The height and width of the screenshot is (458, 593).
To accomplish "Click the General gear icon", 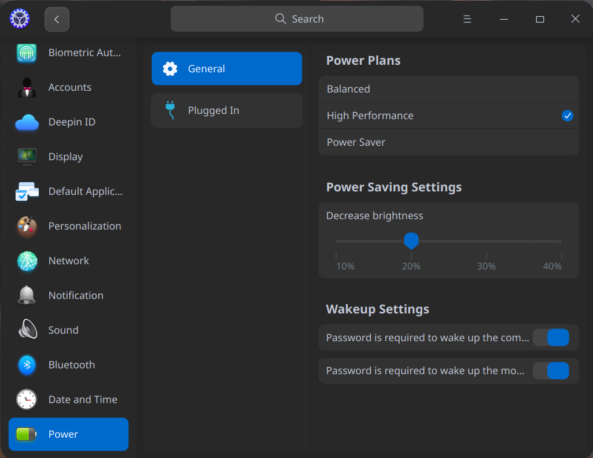I will [x=170, y=69].
